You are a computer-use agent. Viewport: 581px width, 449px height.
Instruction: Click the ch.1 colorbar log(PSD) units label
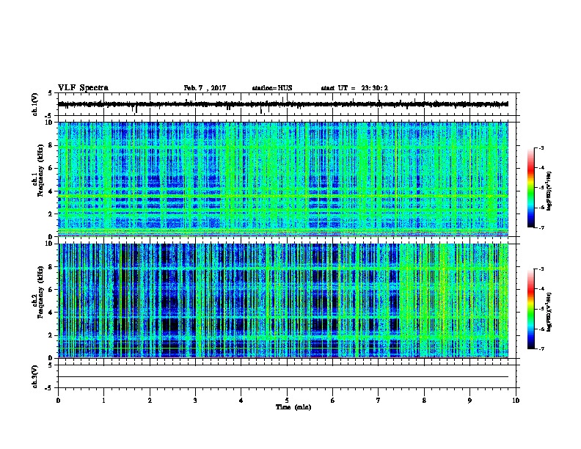[549, 191]
